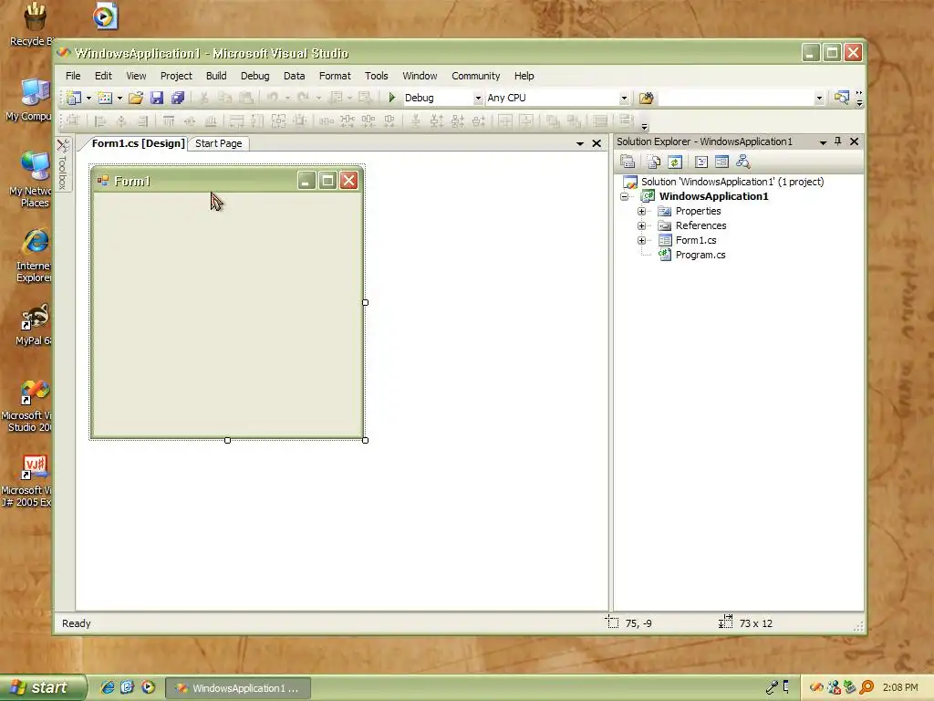Click the Open File folder icon

click(136, 98)
